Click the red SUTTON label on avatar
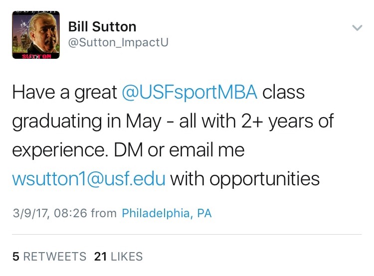The width and height of the screenshot is (374, 276). (36, 56)
